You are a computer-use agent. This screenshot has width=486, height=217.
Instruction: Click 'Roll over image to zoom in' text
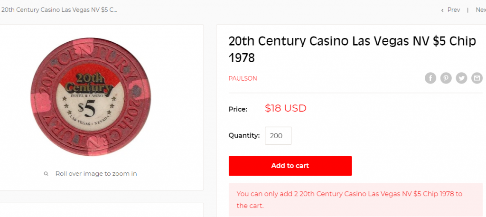click(96, 174)
